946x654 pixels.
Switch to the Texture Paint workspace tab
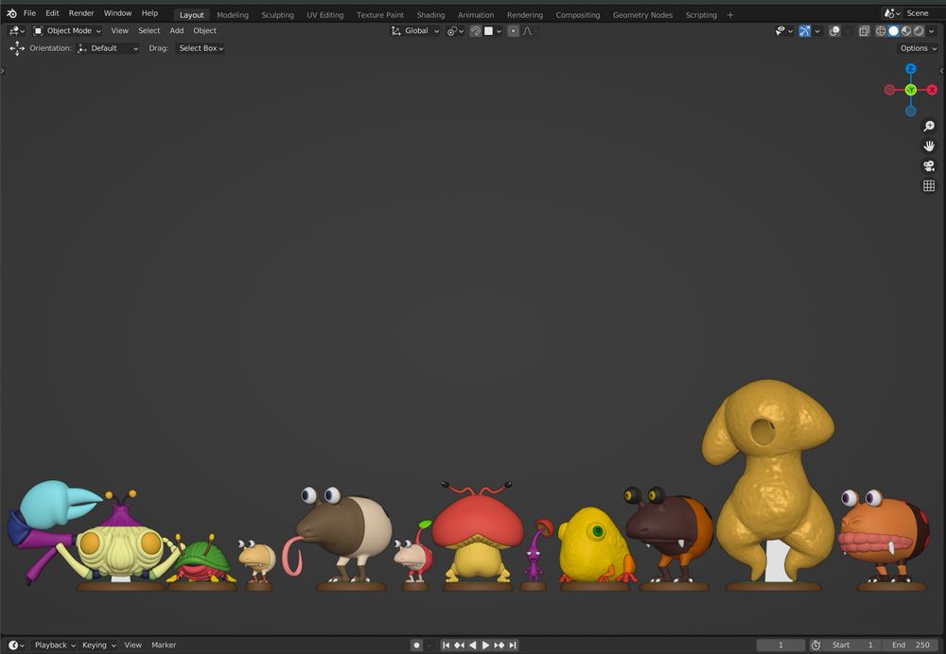380,15
